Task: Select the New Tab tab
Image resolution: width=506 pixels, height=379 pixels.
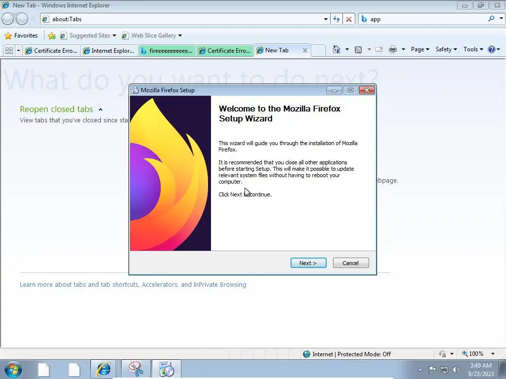Action: 277,50
